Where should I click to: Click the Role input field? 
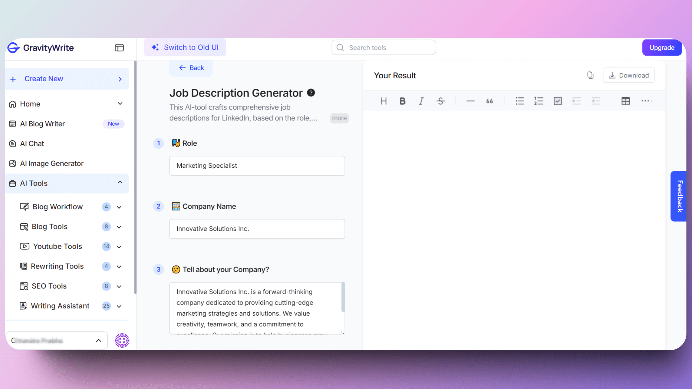[257, 166]
